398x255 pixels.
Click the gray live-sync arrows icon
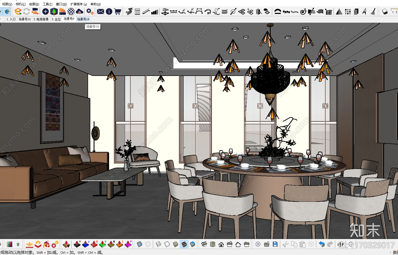27,11
